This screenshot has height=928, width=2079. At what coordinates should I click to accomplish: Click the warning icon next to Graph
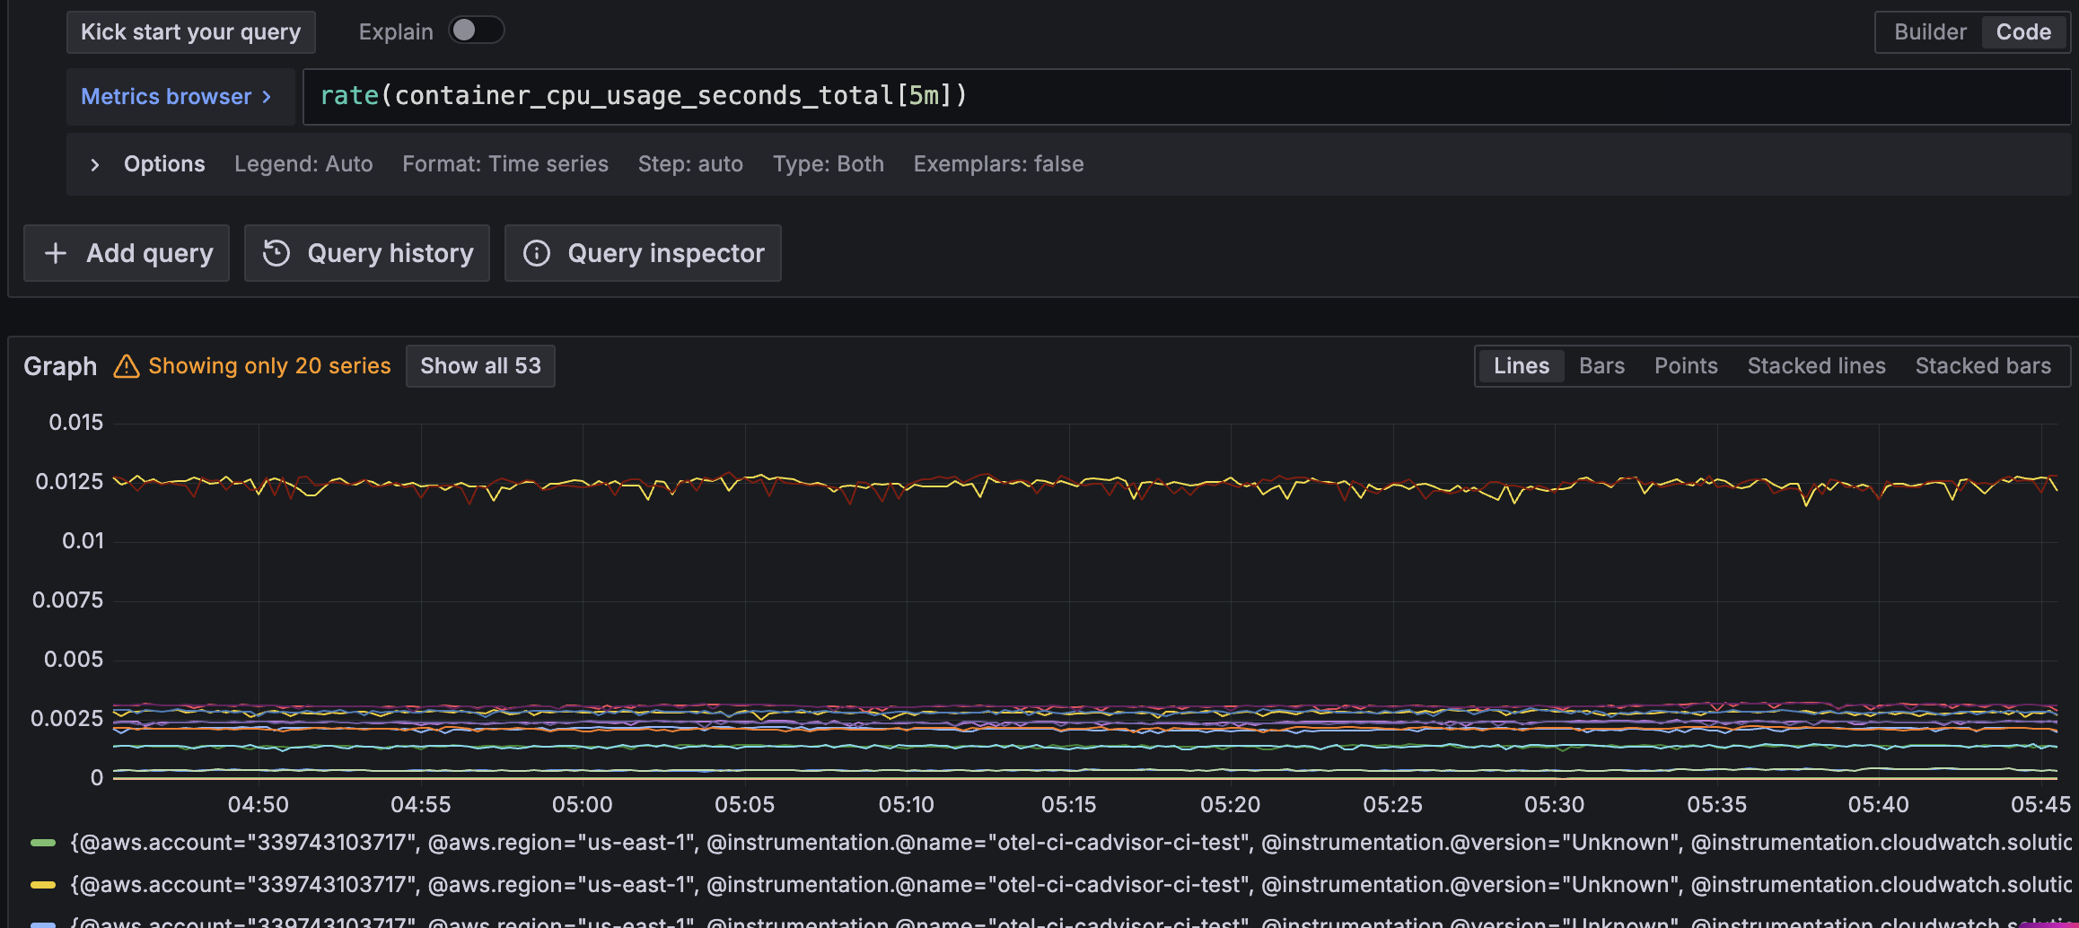coord(127,365)
